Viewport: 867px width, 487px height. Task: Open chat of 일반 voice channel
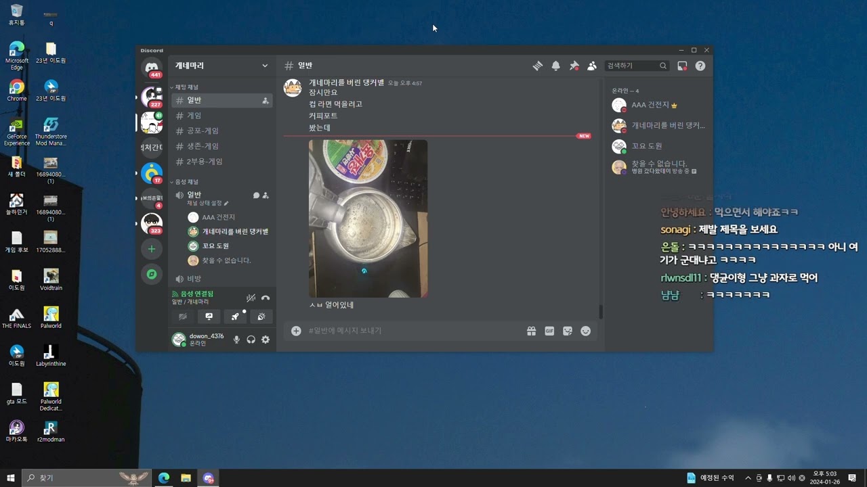pos(257,195)
